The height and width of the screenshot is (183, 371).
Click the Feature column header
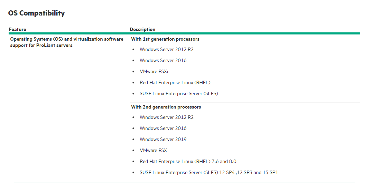click(18, 29)
